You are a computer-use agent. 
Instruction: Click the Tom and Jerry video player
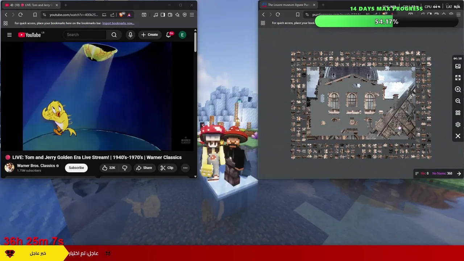pyautogui.click(x=97, y=96)
